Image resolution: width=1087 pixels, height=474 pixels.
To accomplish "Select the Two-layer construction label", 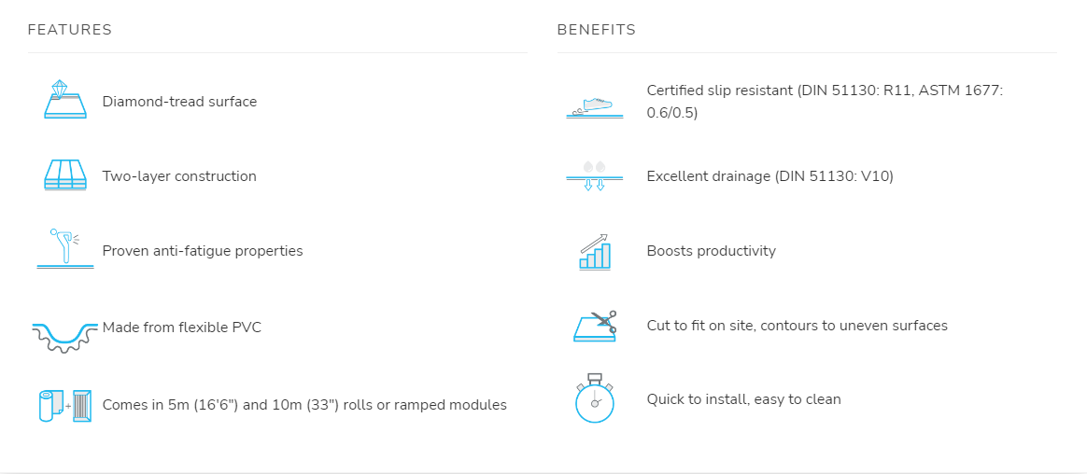I will coord(179,176).
